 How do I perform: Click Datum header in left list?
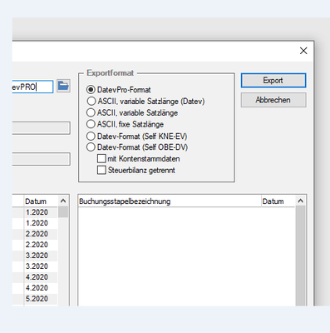pyautogui.click(x=41, y=201)
